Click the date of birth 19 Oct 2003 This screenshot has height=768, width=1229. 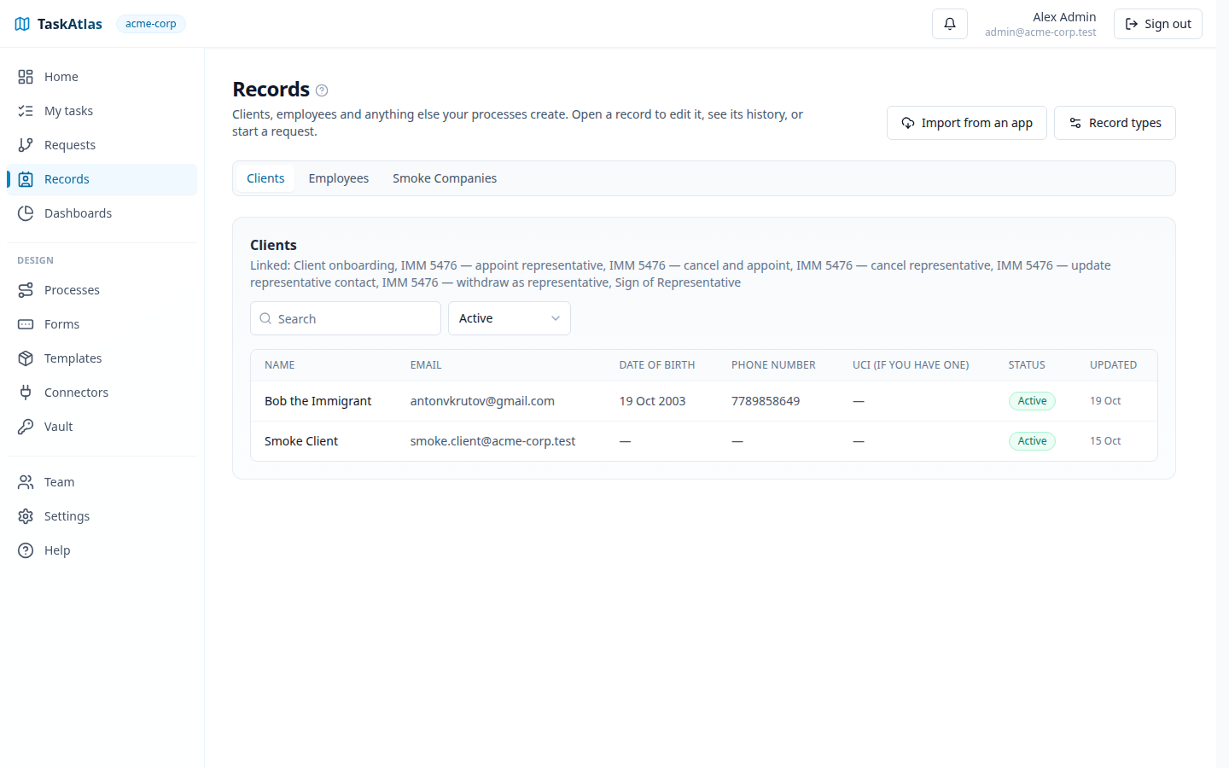(652, 401)
